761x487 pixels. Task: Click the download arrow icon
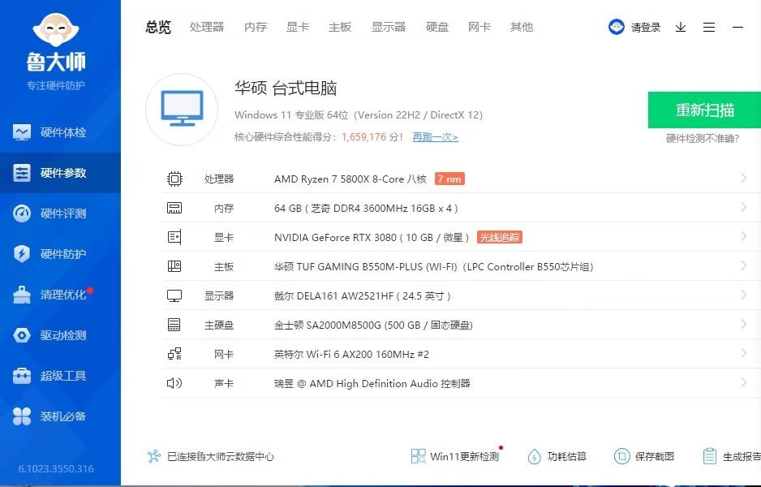pos(681,27)
